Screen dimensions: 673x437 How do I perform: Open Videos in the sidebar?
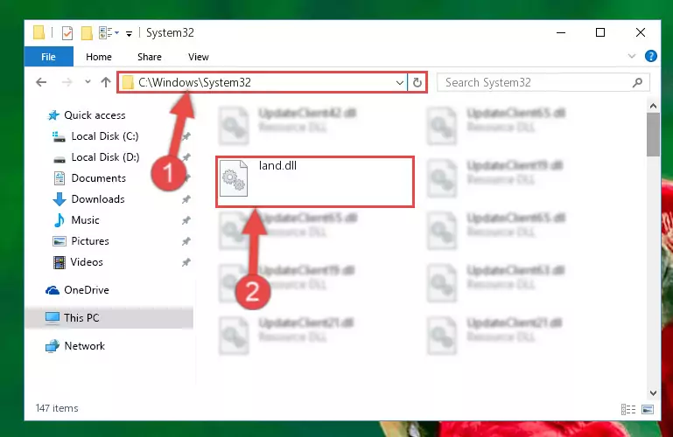87,262
